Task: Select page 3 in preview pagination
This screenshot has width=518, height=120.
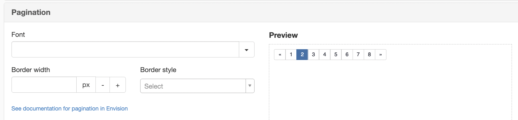Action: 313,55
